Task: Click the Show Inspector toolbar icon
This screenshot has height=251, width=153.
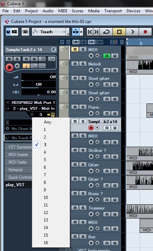Action: (14, 32)
